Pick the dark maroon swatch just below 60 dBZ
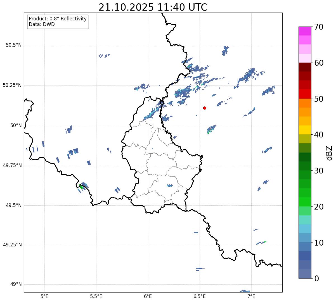The height and width of the screenshot is (302, 336). click(x=305, y=67)
